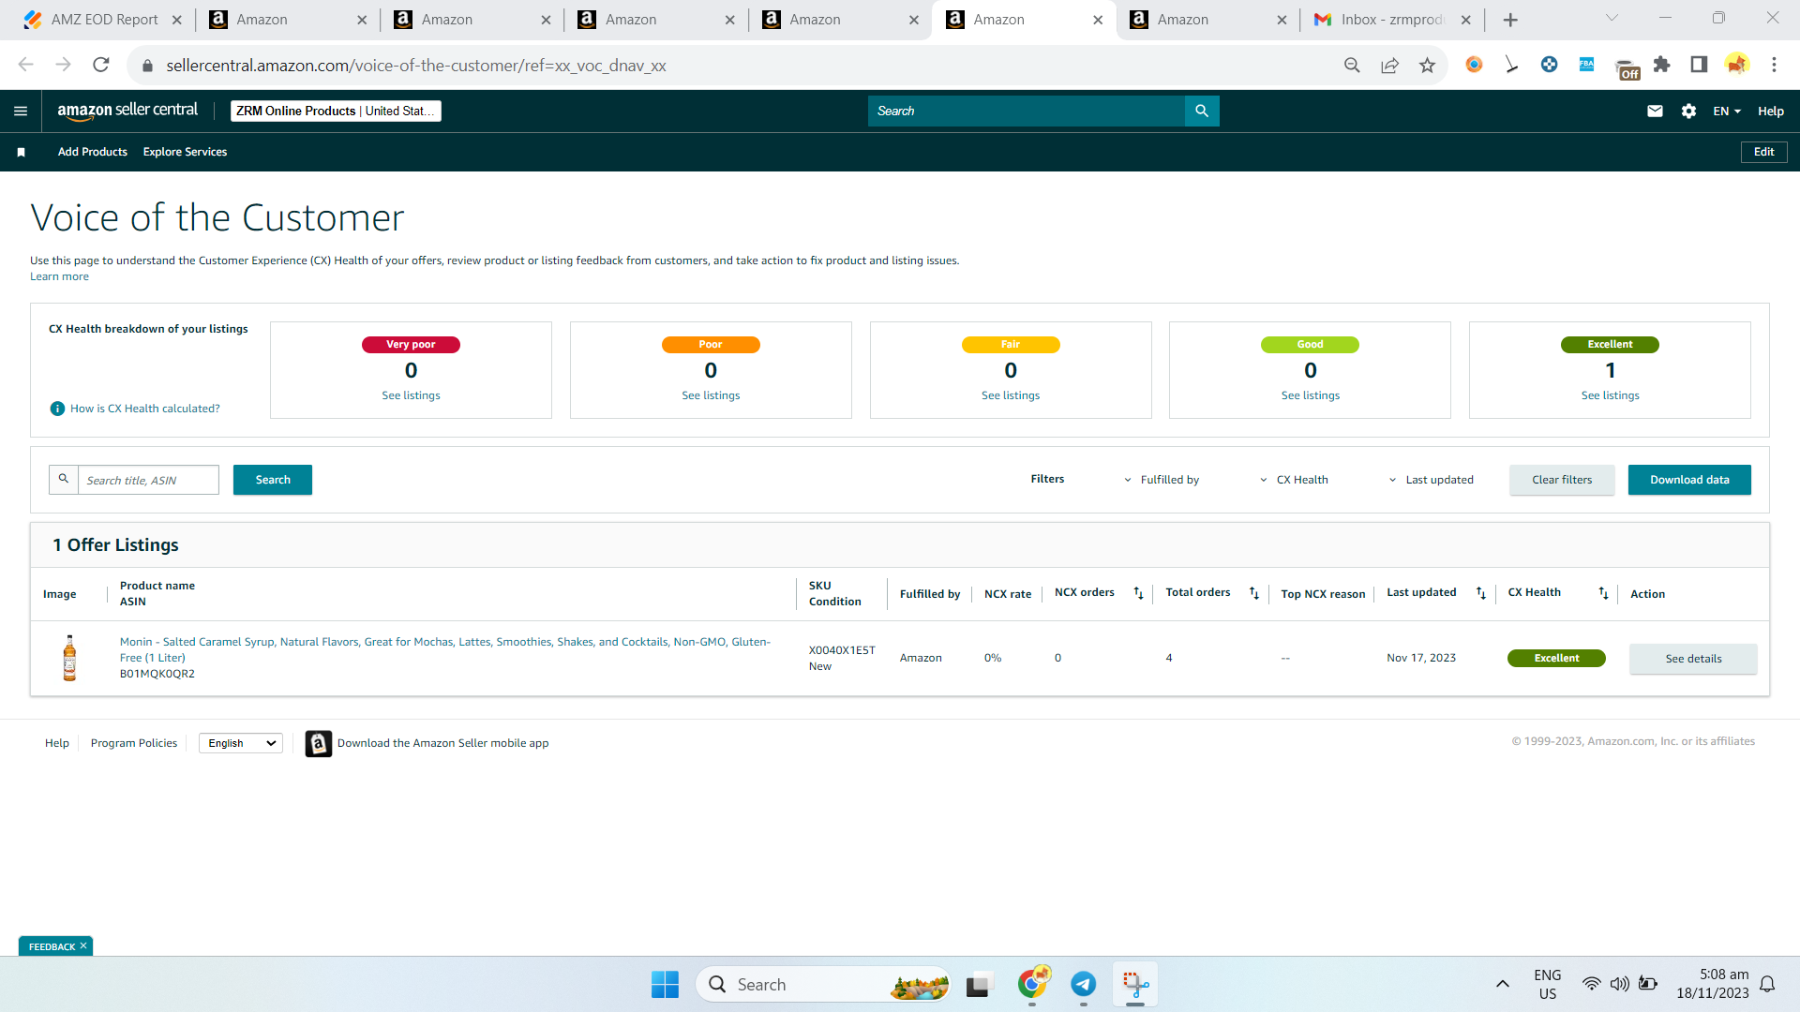Open the tab search dropdown arrow

coord(1612,18)
